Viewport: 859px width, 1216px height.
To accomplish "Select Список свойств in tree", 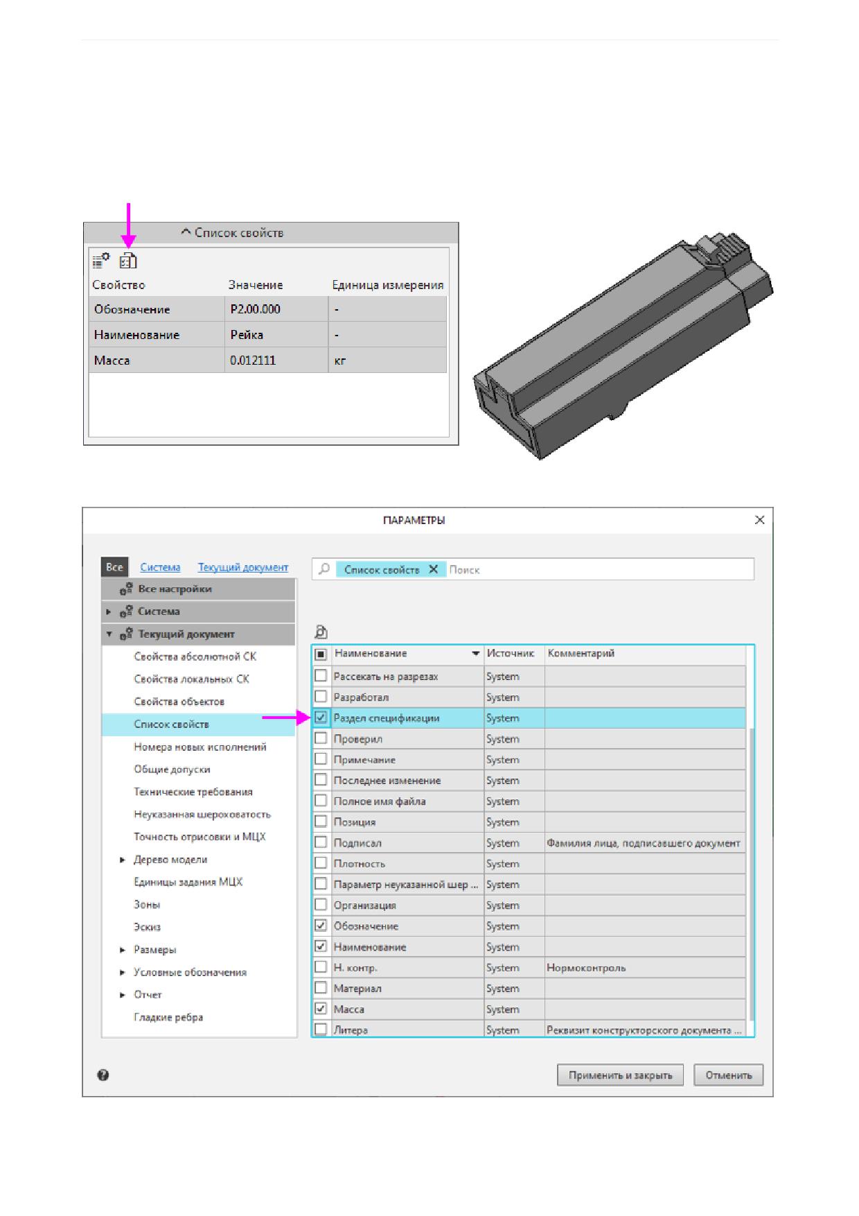I will 199,724.
